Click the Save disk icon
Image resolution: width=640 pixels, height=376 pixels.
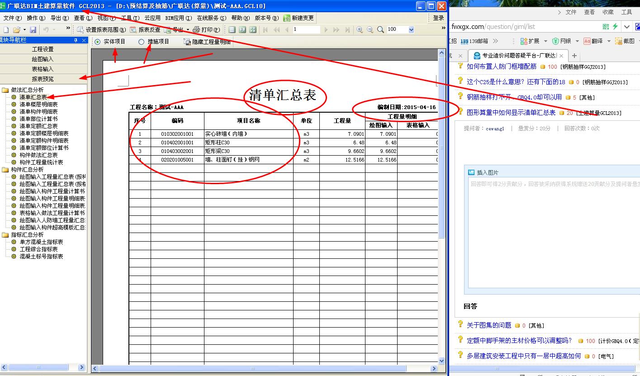33,29
